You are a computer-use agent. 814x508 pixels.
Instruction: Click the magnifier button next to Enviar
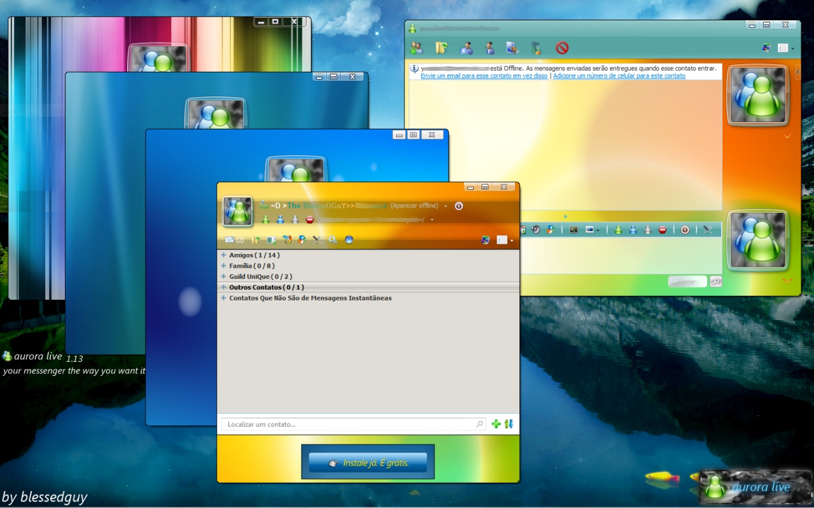click(x=716, y=281)
